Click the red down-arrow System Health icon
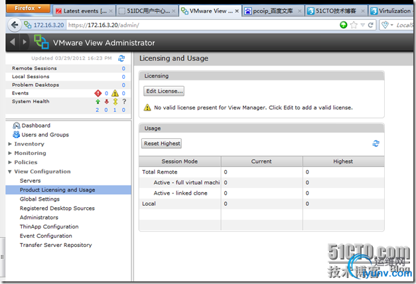 (x=106, y=102)
